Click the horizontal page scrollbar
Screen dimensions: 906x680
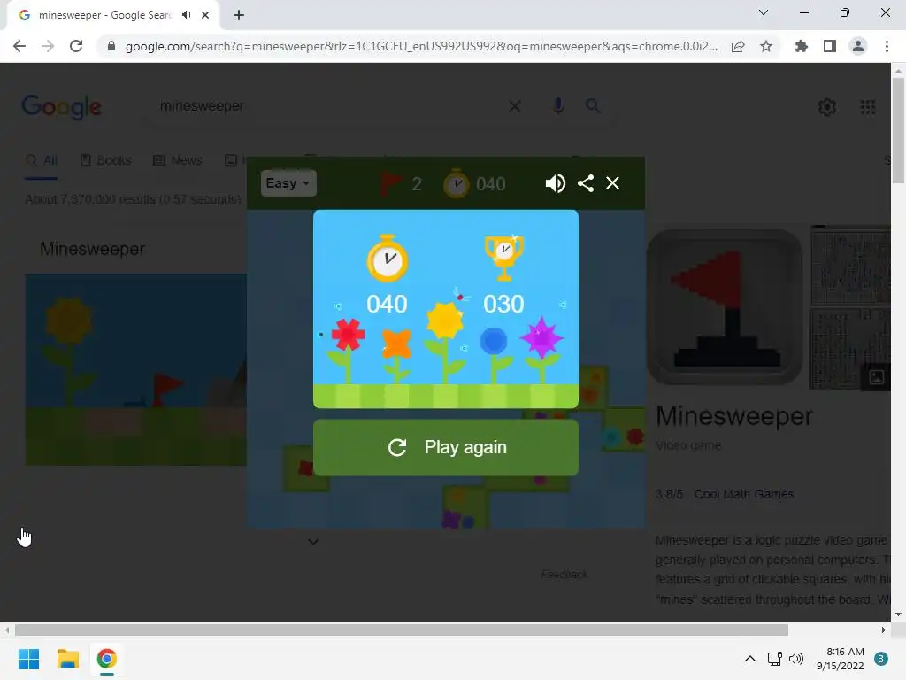402,630
